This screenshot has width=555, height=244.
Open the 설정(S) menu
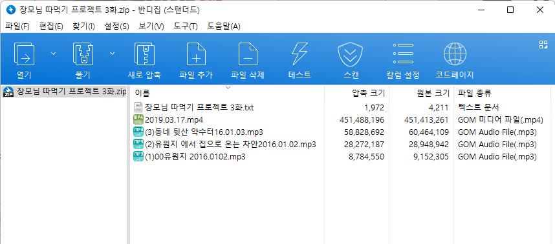117,26
